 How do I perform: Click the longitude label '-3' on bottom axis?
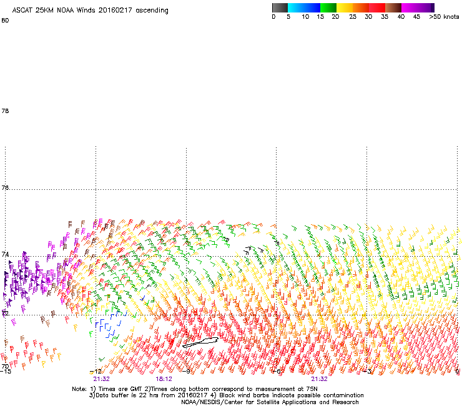click(367, 372)
